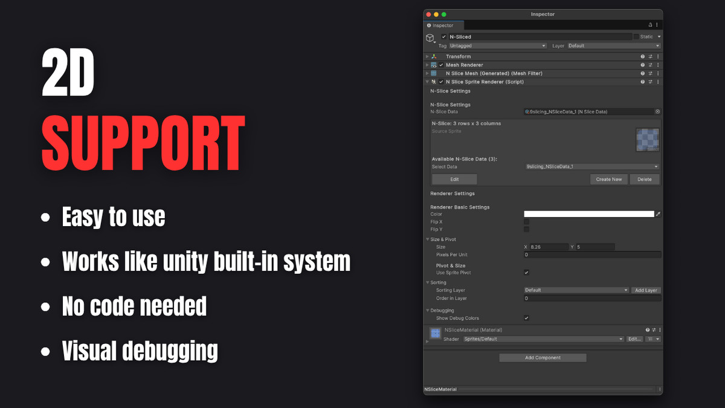Click the Edit button for N-Slice data

click(454, 180)
